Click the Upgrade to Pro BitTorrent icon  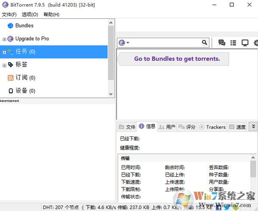10,39
